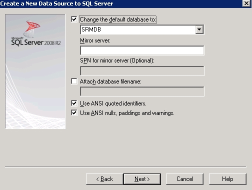Click the Mirror server input field
The width and height of the screenshot is (252, 190).
tap(142, 50)
